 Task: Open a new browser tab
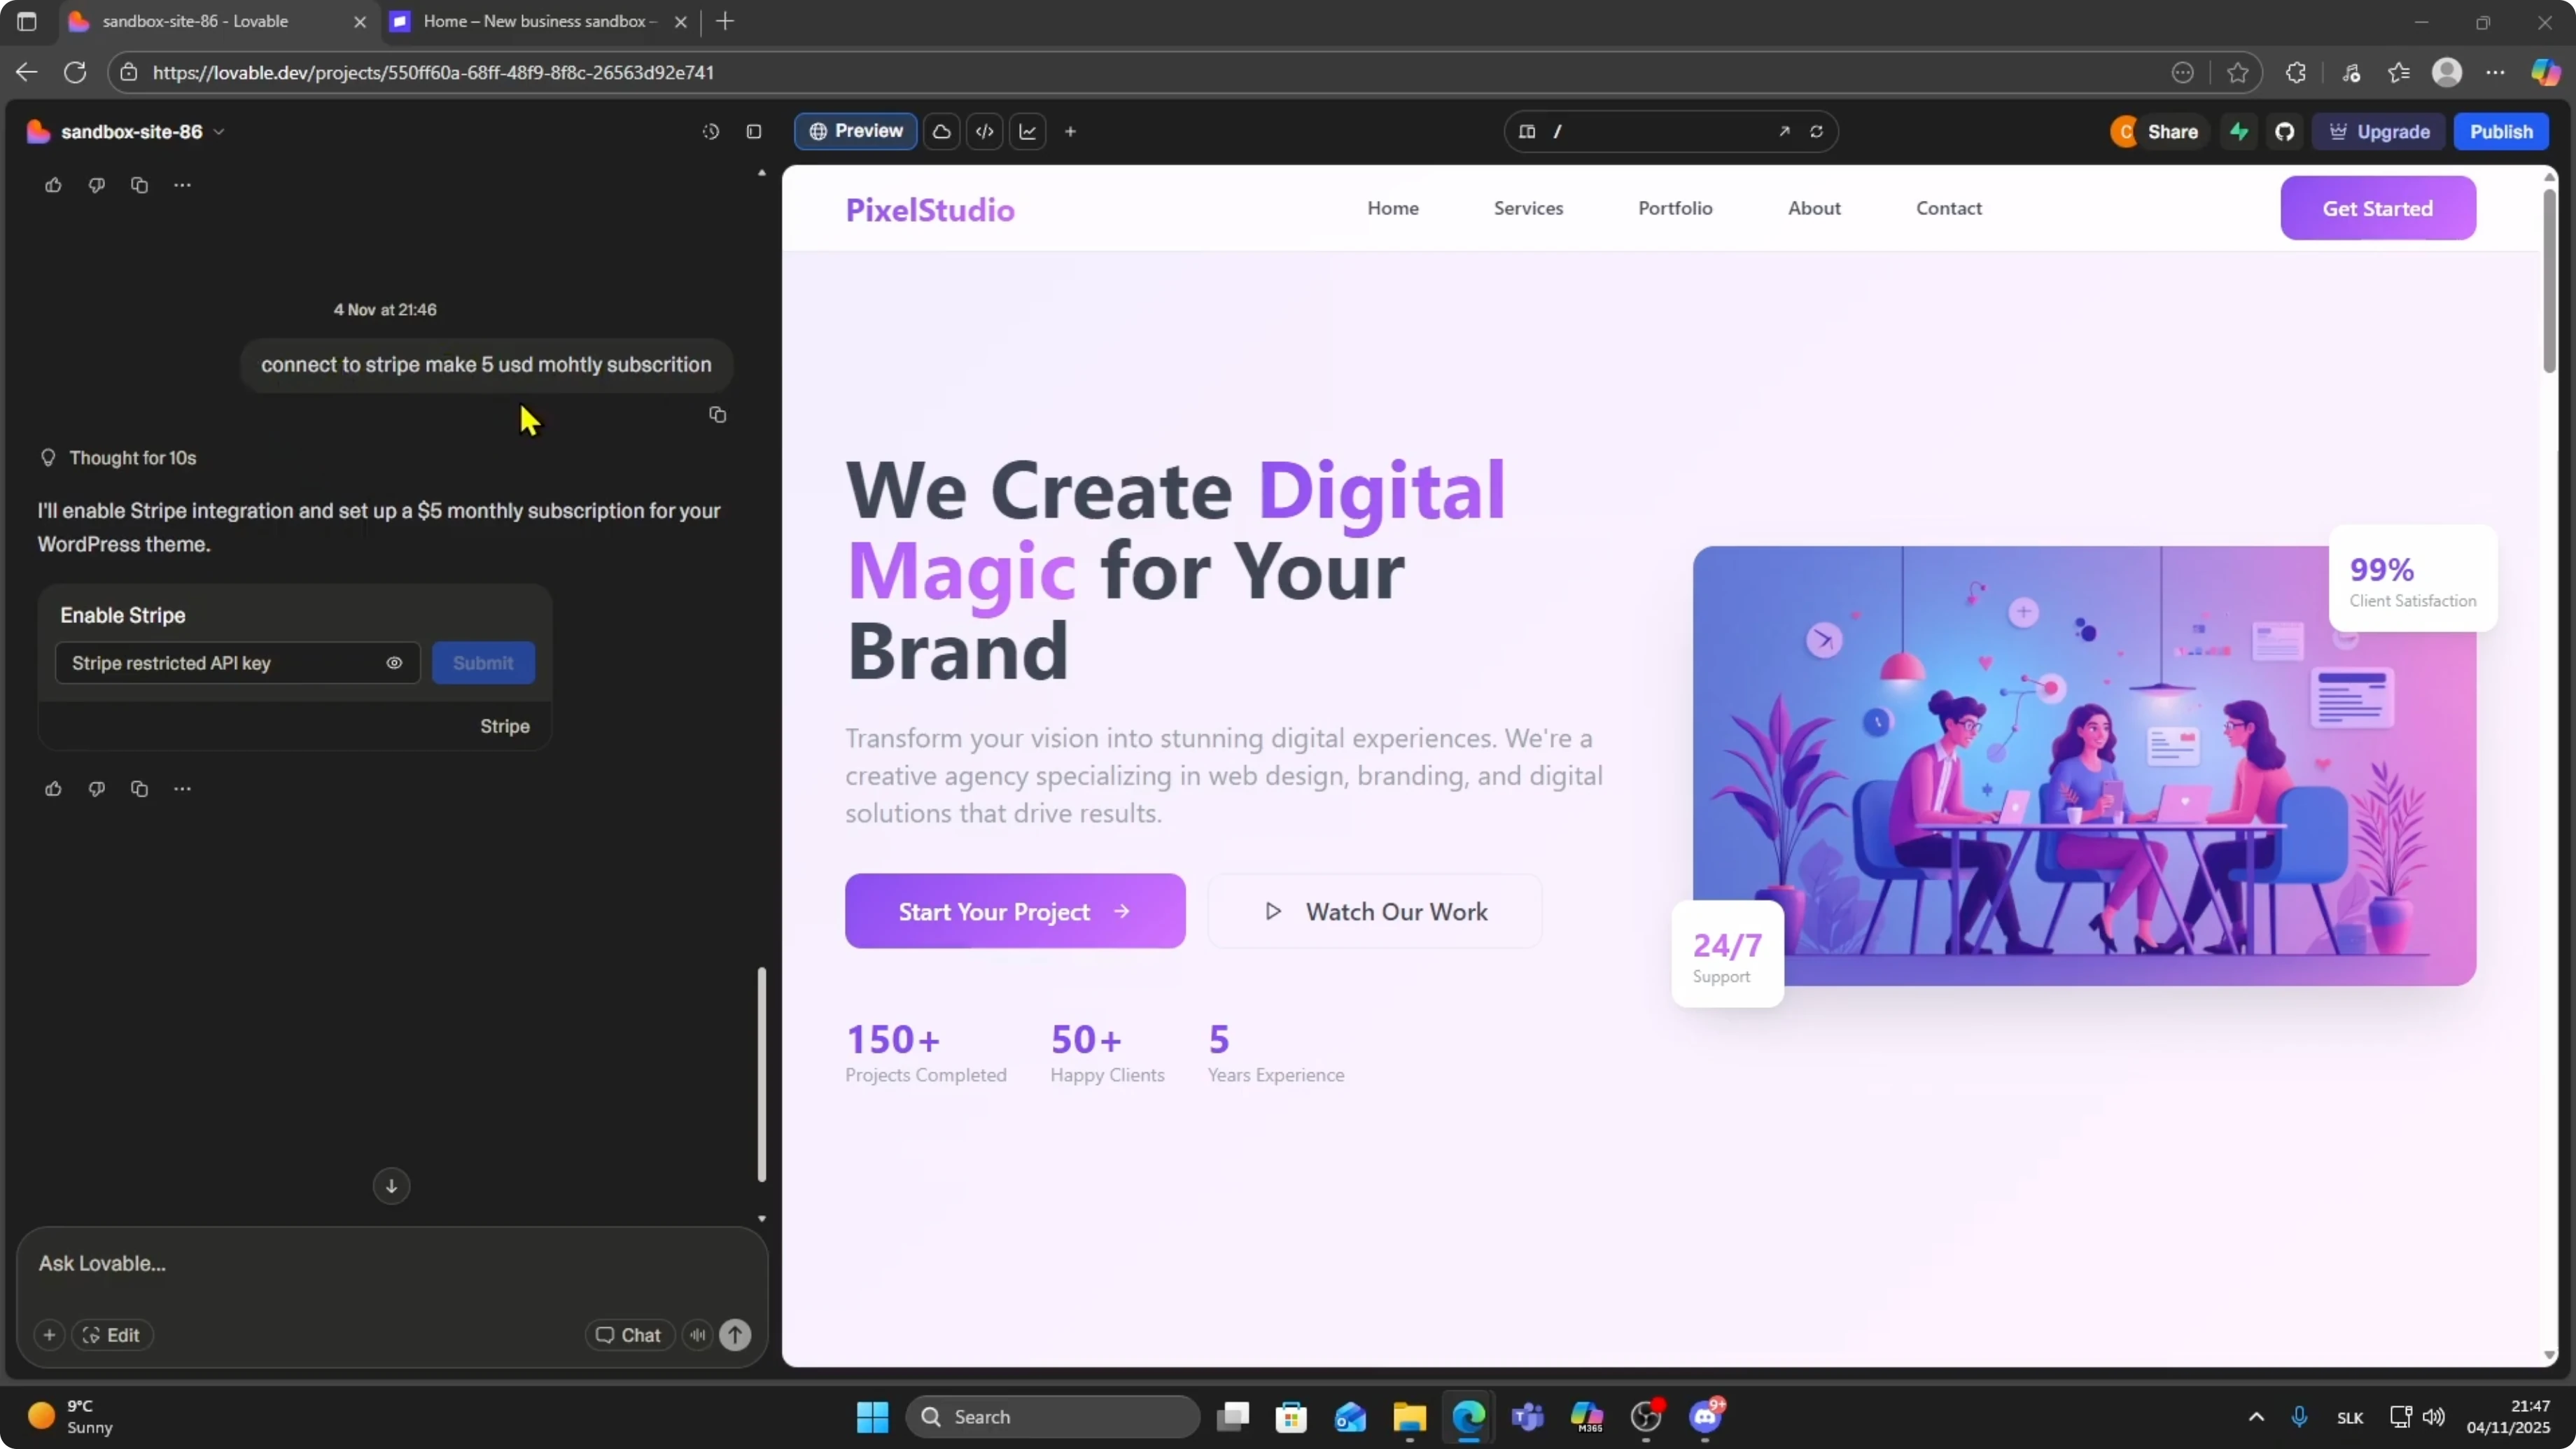click(725, 21)
